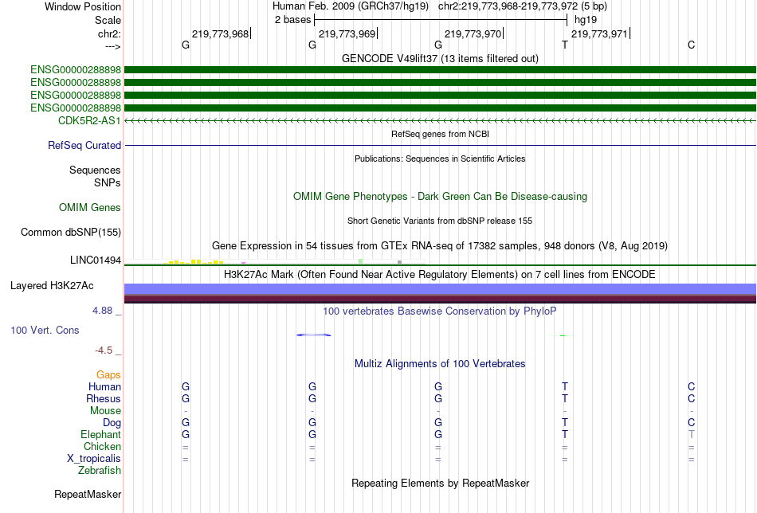The height and width of the screenshot is (513, 757).
Task: Click the X_tropicalis alignment row label
Action: (94, 459)
